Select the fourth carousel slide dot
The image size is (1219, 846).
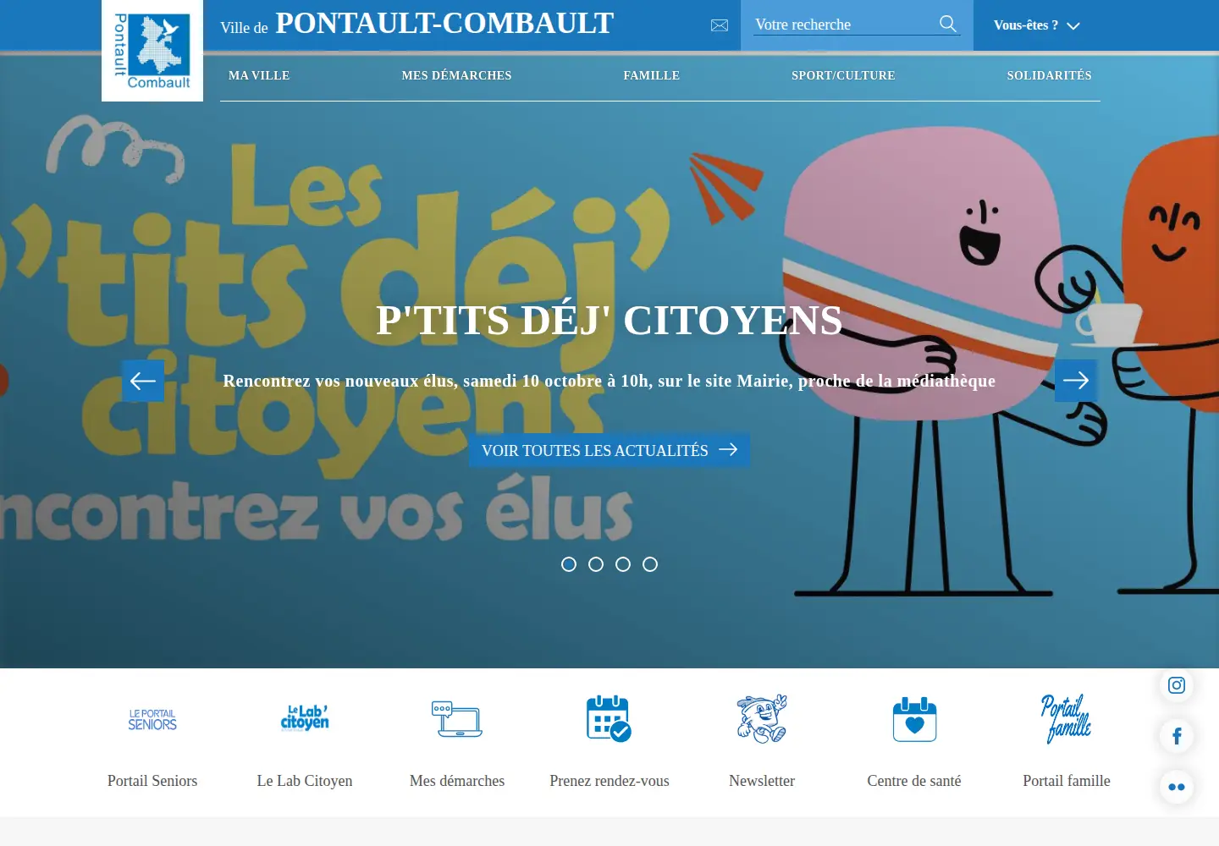point(650,564)
